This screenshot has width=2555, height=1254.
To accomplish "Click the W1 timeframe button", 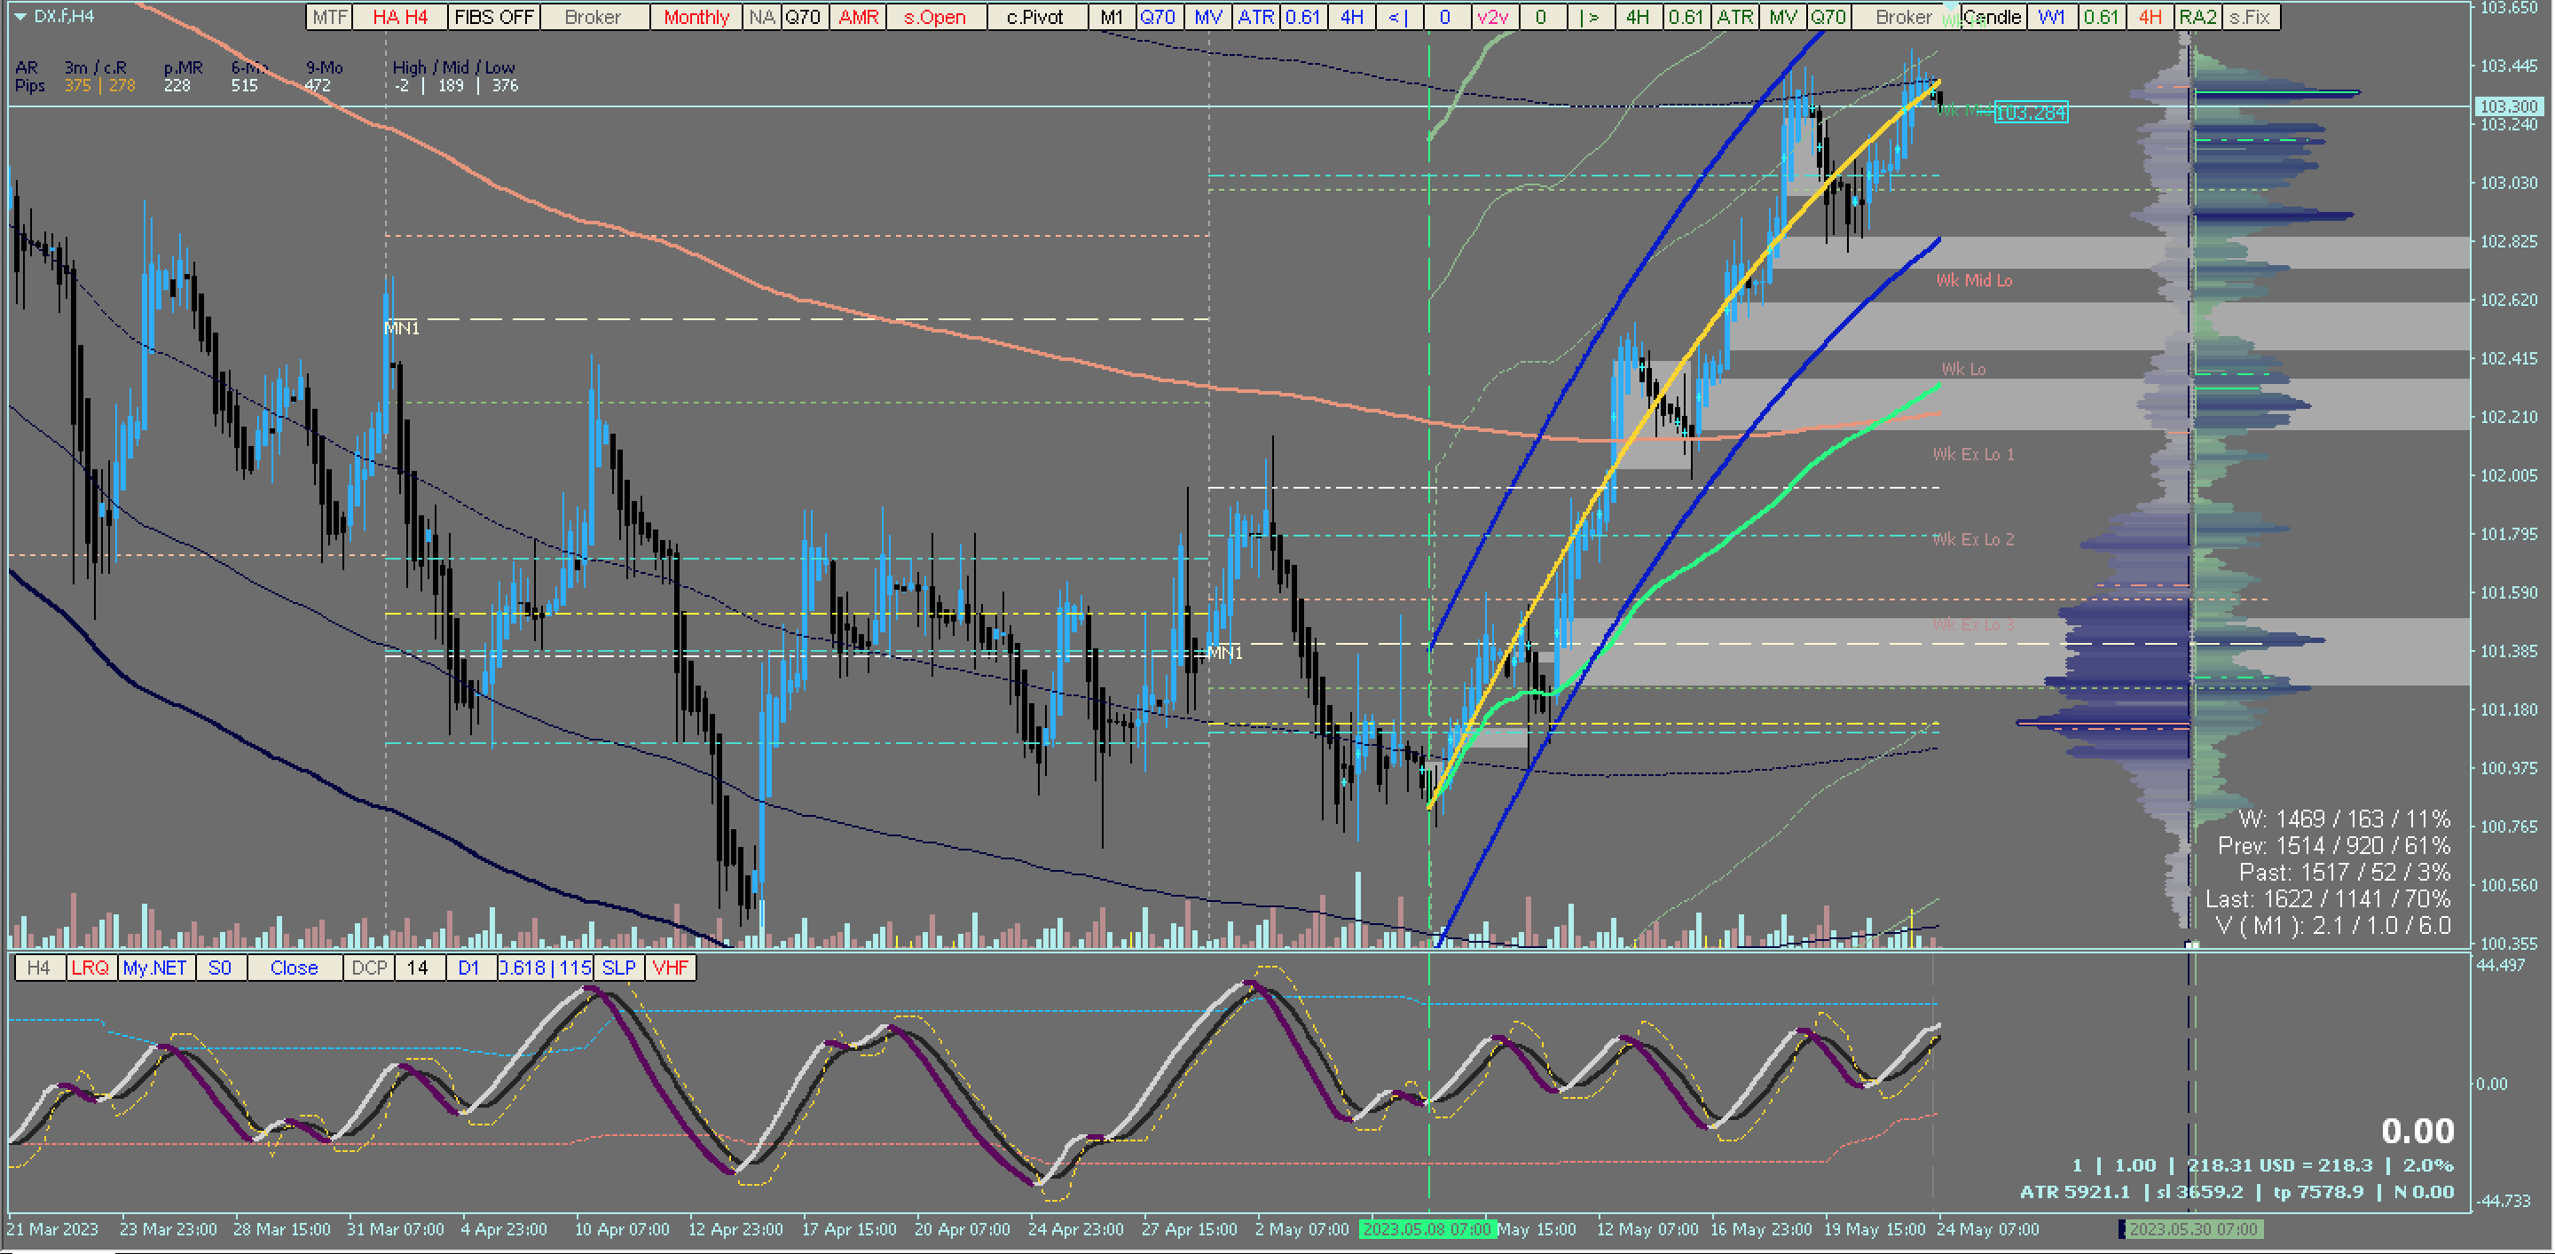I will pos(2051,17).
